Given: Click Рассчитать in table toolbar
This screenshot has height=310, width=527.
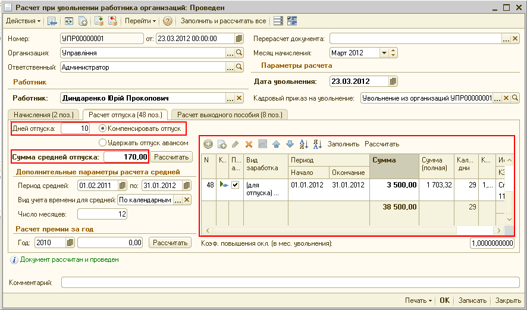Looking at the screenshot, I should tap(382, 144).
